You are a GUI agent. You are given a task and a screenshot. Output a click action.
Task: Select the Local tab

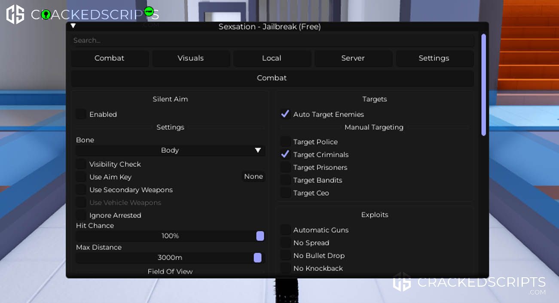(272, 58)
